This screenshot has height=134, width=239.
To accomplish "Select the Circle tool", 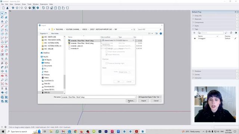I will coord(2,34).
